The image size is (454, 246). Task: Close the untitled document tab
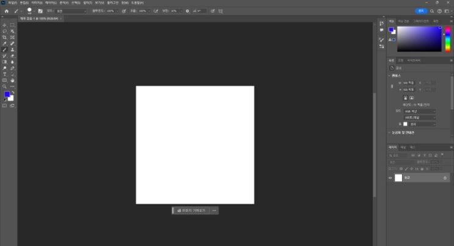click(x=61, y=18)
